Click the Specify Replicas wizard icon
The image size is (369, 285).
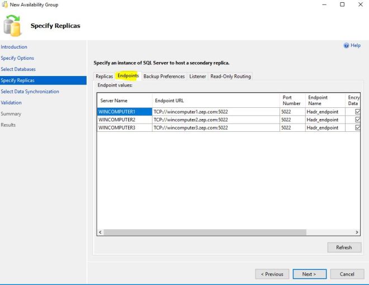tap(13, 26)
